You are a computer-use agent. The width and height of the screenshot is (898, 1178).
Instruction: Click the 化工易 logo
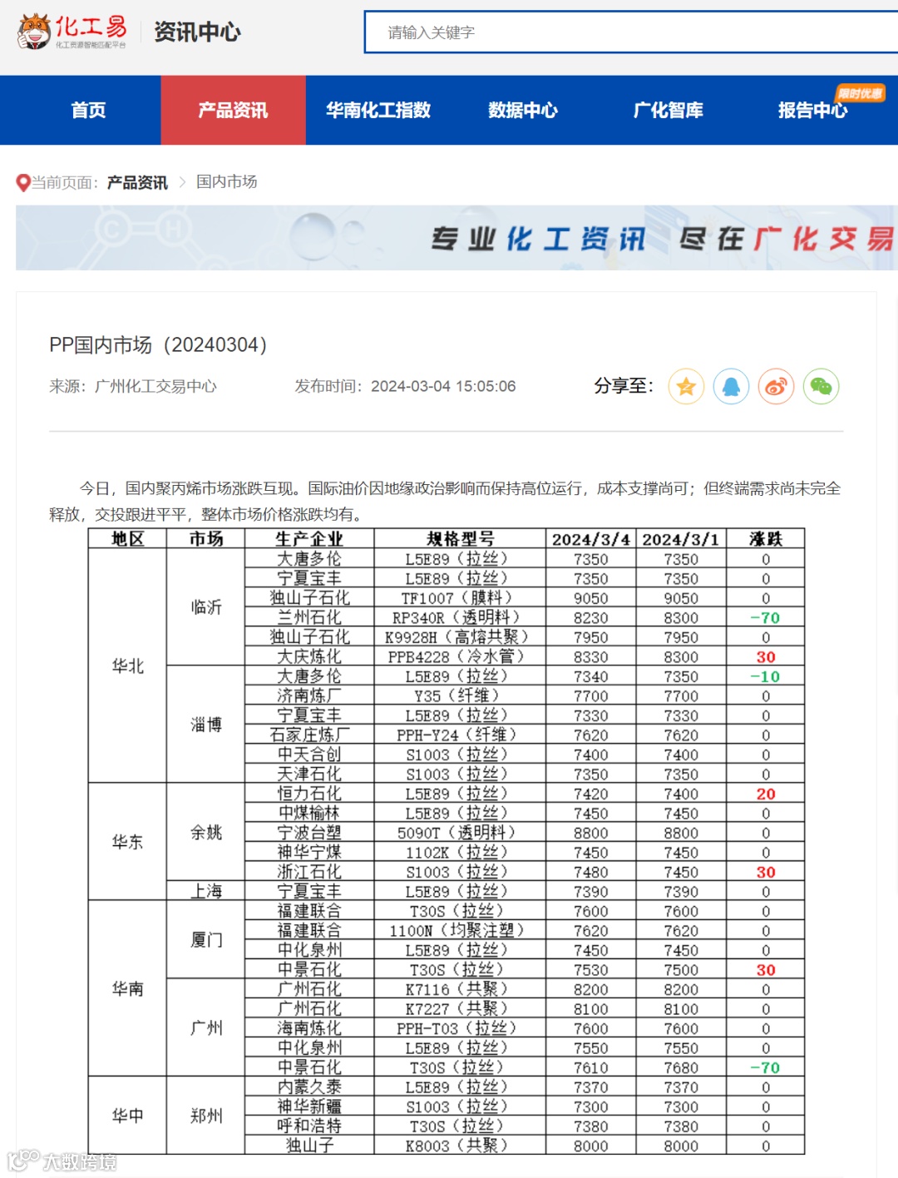tap(72, 32)
